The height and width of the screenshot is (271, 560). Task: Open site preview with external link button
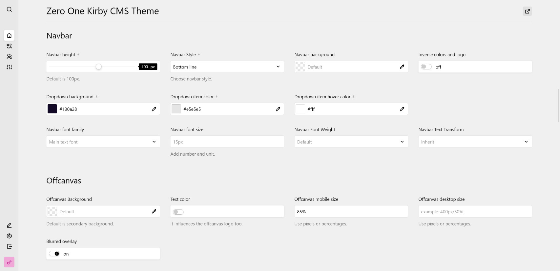(x=527, y=11)
